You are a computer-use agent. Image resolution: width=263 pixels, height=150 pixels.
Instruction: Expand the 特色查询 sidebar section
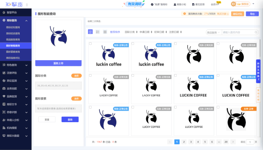click(x=26, y=65)
